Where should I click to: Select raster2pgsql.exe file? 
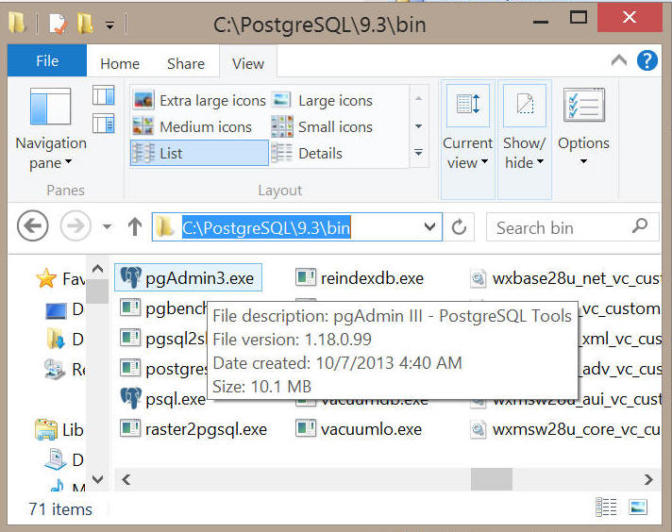[x=193, y=429]
